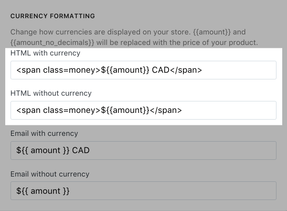Click the "Email with currency" label
The width and height of the screenshot is (287, 211).
[44, 133]
